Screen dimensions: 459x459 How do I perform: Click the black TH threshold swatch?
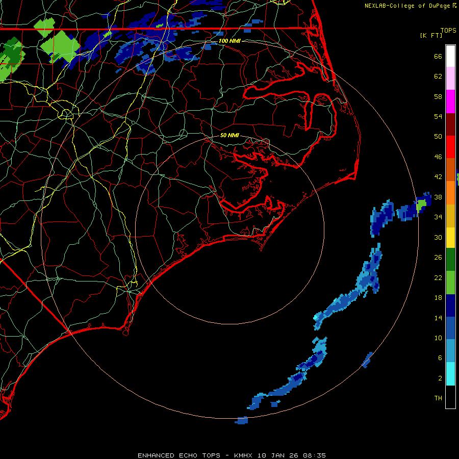(450, 397)
